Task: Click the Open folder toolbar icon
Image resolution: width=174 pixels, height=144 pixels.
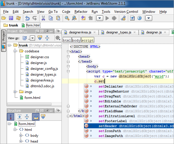Action: 4,18
